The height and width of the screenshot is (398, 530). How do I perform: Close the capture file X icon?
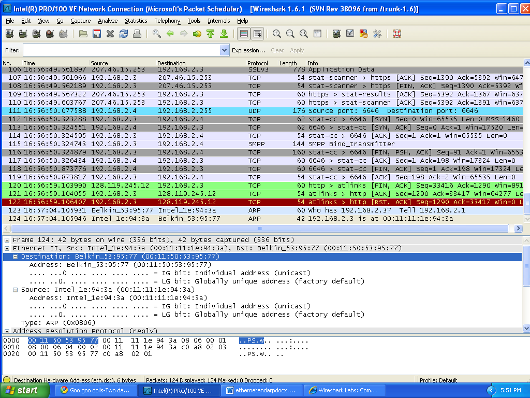[110, 34]
